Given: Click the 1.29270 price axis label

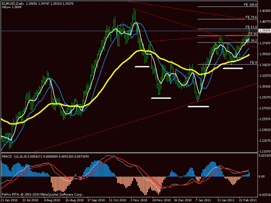Looking at the screenshot, I should pyautogui.click(x=265, y=97).
